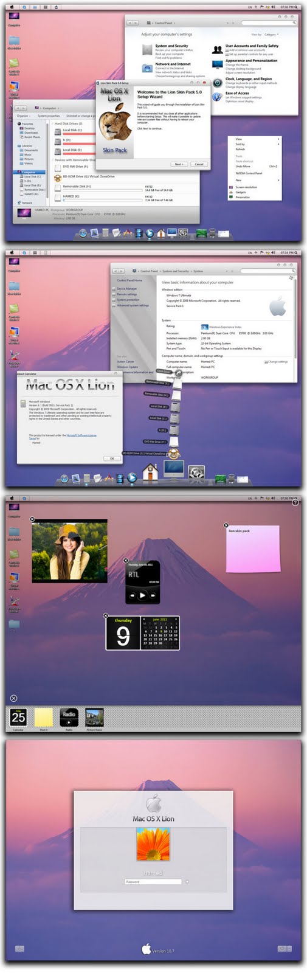This screenshot has width=307, height=973.
Task: Open enlarged house icon in magnified dock
Action: click(151, 472)
